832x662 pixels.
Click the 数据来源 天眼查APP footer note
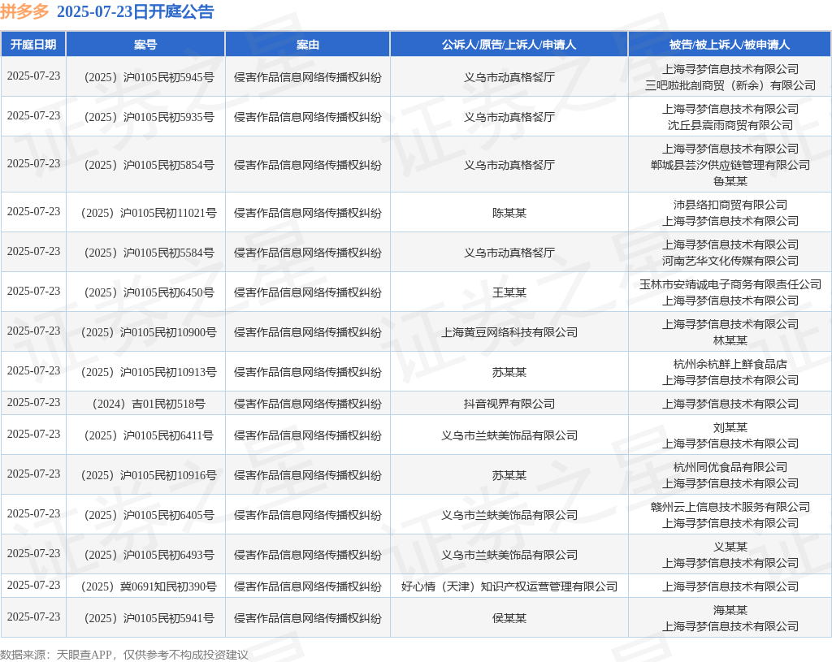[x=124, y=655]
